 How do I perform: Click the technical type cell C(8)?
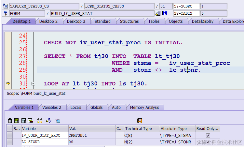pyautogui.click(x=142, y=135)
